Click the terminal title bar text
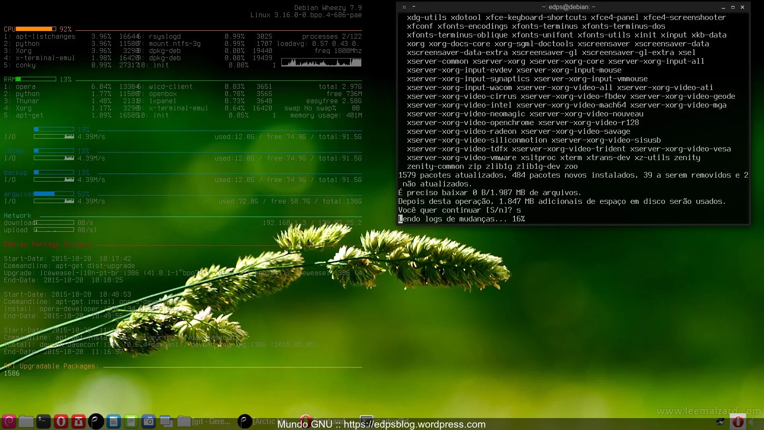The image size is (764, 430). point(568,7)
